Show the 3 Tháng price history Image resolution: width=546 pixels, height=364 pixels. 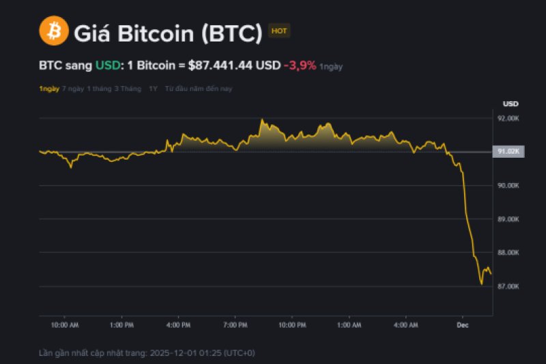coord(128,89)
